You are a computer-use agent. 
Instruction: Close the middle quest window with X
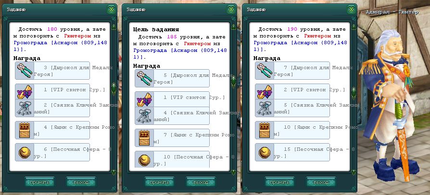pos(231,10)
